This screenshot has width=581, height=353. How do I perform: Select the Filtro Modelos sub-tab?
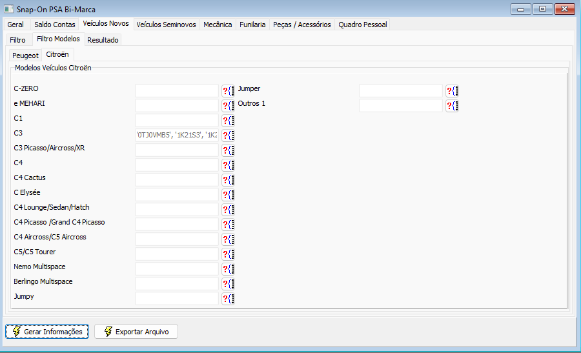point(58,39)
